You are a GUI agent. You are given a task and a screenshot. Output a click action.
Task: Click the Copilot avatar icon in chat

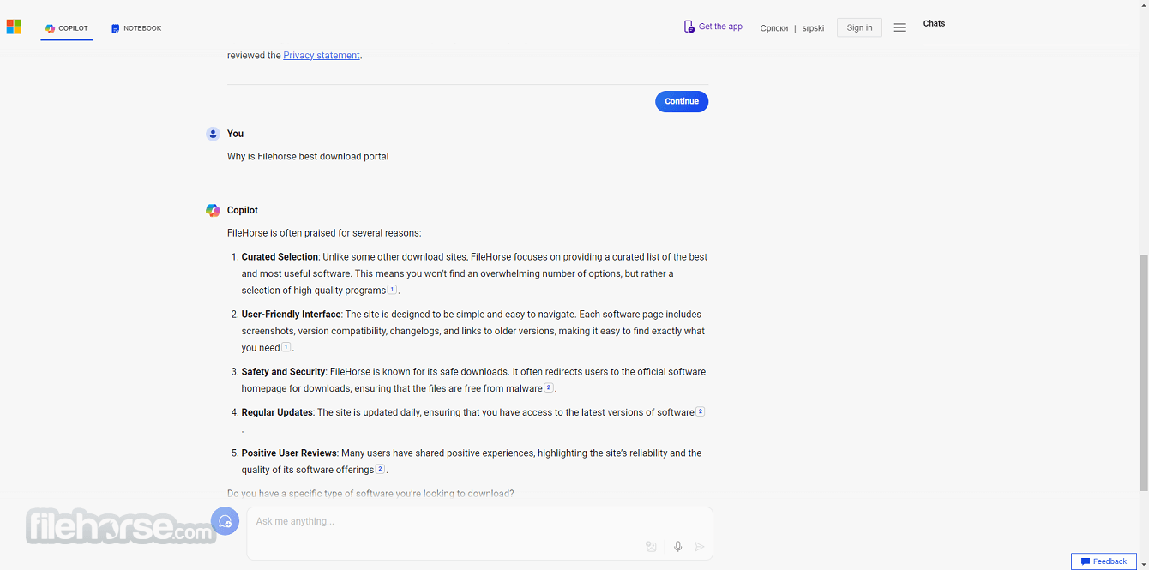tap(213, 210)
